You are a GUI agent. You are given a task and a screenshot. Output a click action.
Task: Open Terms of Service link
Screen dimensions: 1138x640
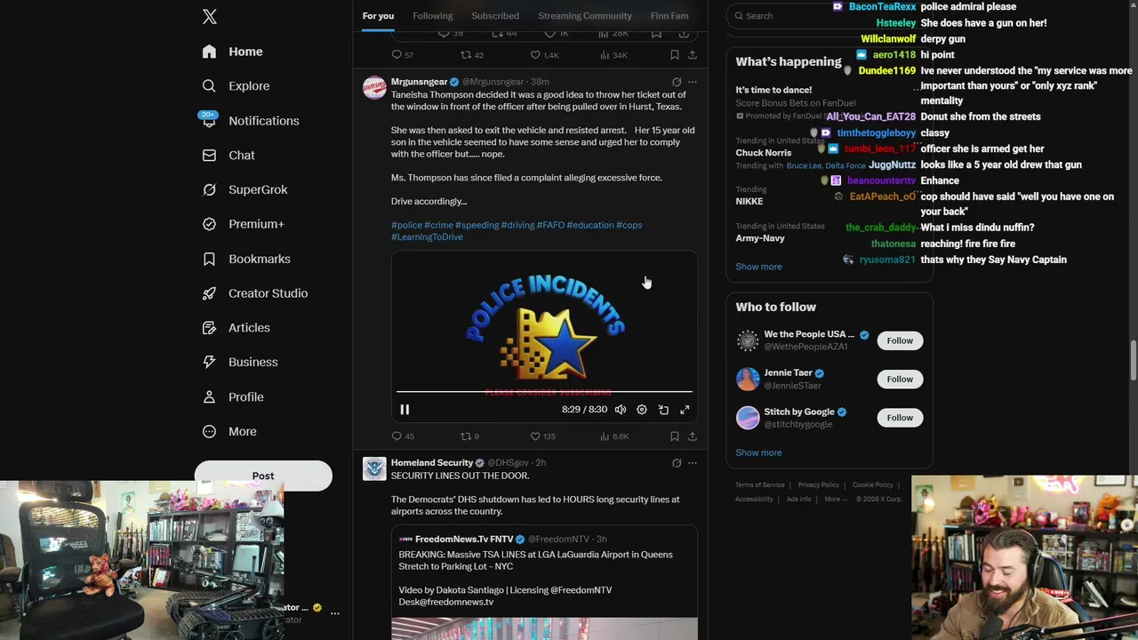[760, 485]
